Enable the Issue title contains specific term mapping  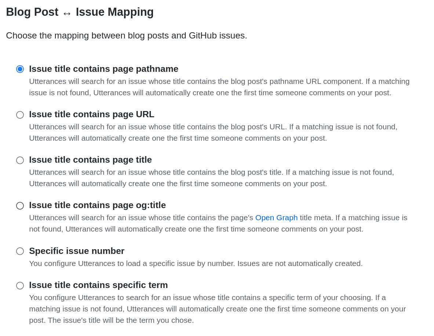click(20, 285)
